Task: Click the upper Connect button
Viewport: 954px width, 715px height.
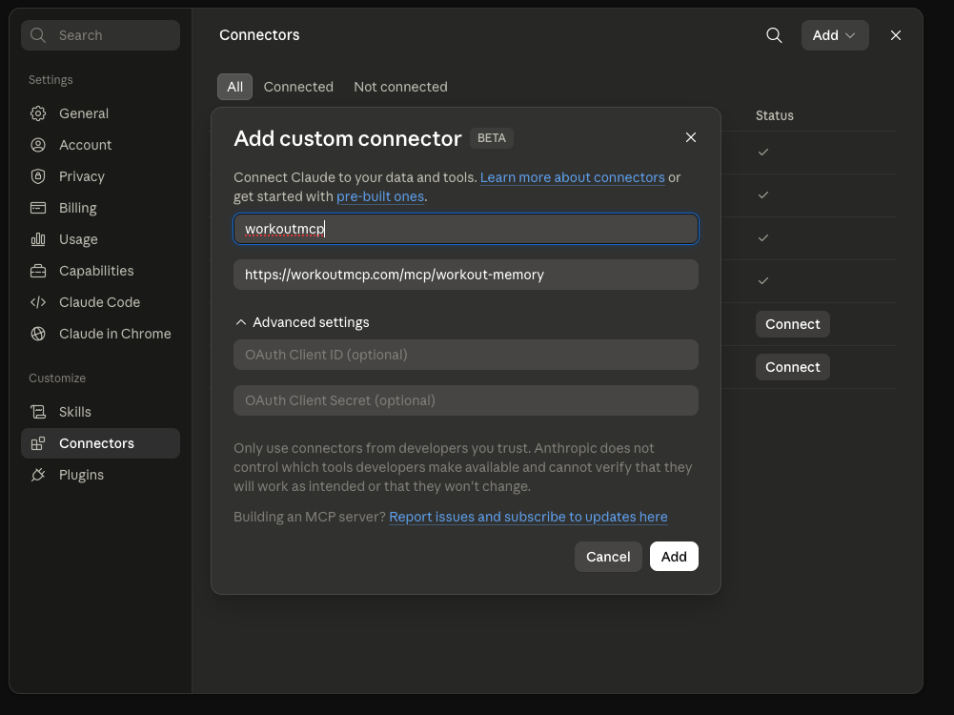Action: [x=792, y=324]
